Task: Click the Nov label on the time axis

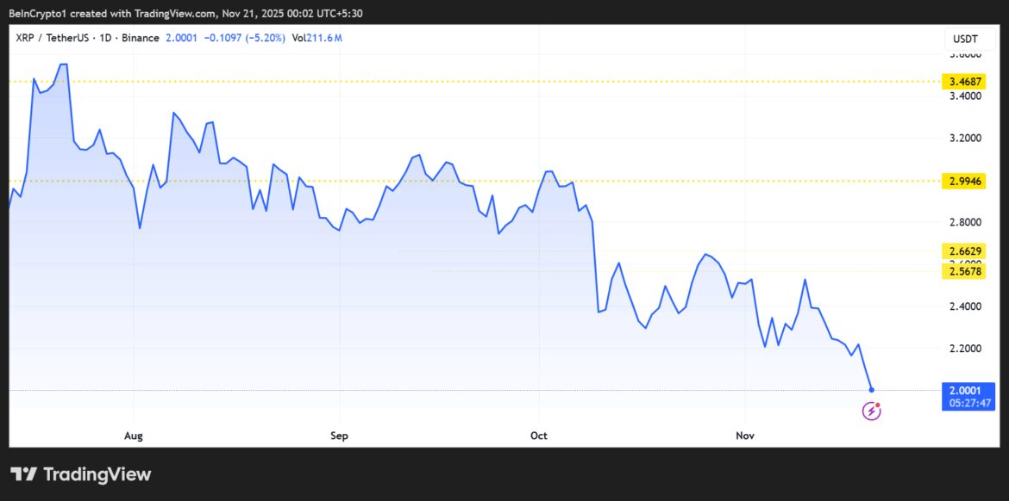Action: click(745, 436)
